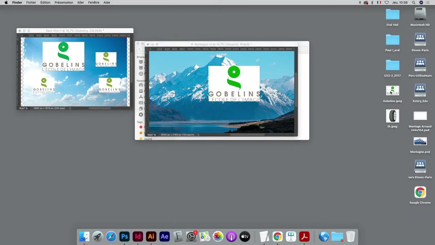Launch Chrome from the Dock

pyautogui.click(x=278, y=236)
